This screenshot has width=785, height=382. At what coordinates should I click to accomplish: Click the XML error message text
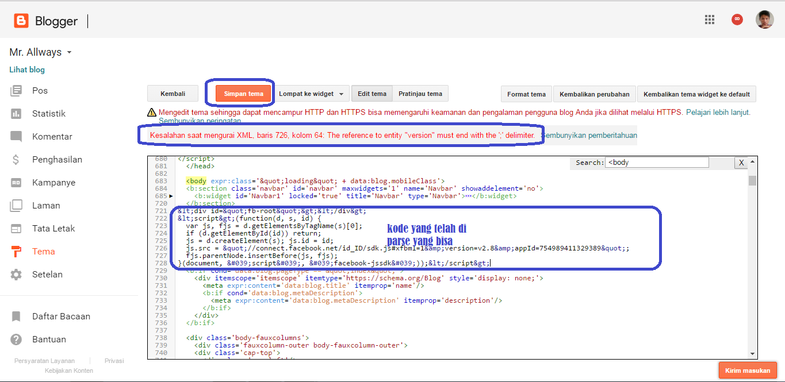coord(342,136)
